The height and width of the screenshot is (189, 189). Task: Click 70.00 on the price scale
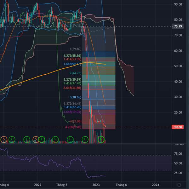(178, 35)
